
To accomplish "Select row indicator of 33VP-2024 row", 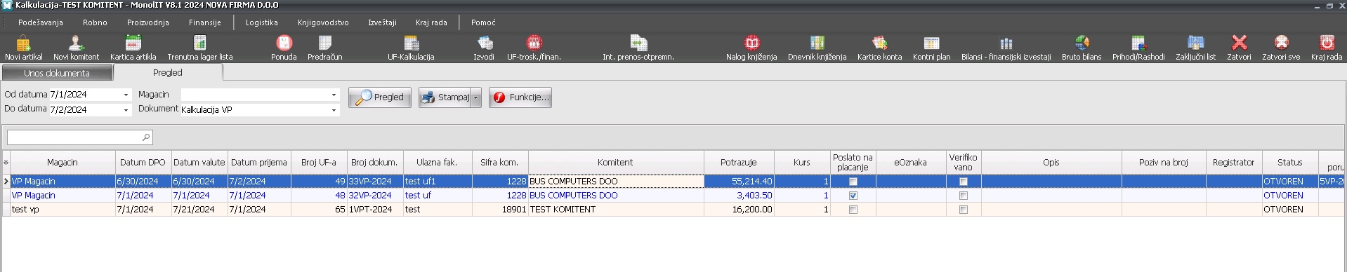I will [x=6, y=182].
